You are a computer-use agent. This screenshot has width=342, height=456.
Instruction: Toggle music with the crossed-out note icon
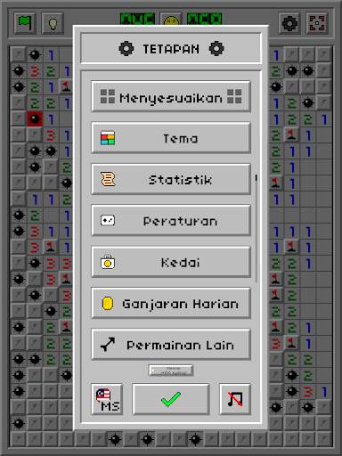pyautogui.click(x=235, y=399)
